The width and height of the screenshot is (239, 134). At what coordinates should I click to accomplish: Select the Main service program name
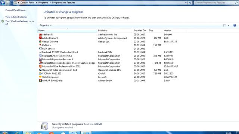[48, 49]
